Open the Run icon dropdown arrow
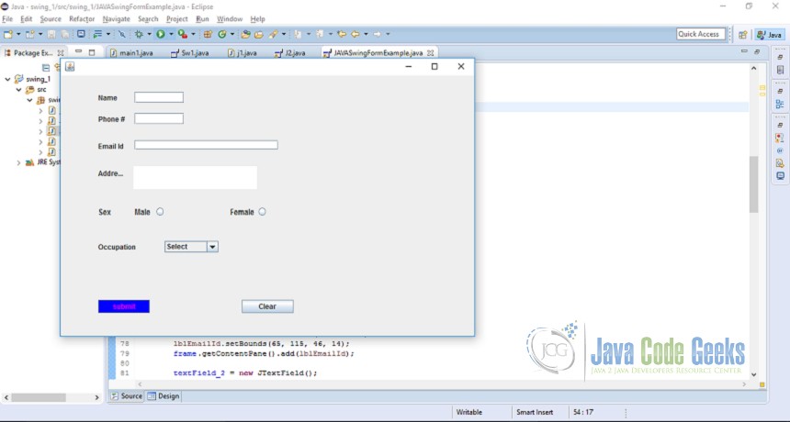This screenshot has height=422, width=790. (x=171, y=34)
